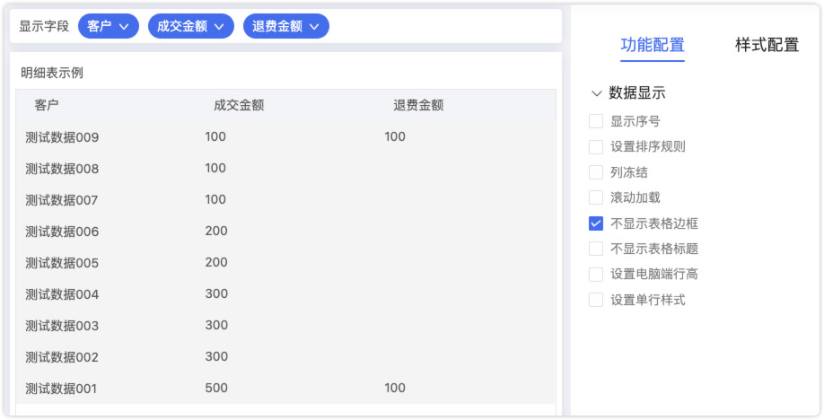Image resolution: width=824 pixels, height=420 pixels.
Task: Click the 成交金额 column header
Action: tap(239, 105)
